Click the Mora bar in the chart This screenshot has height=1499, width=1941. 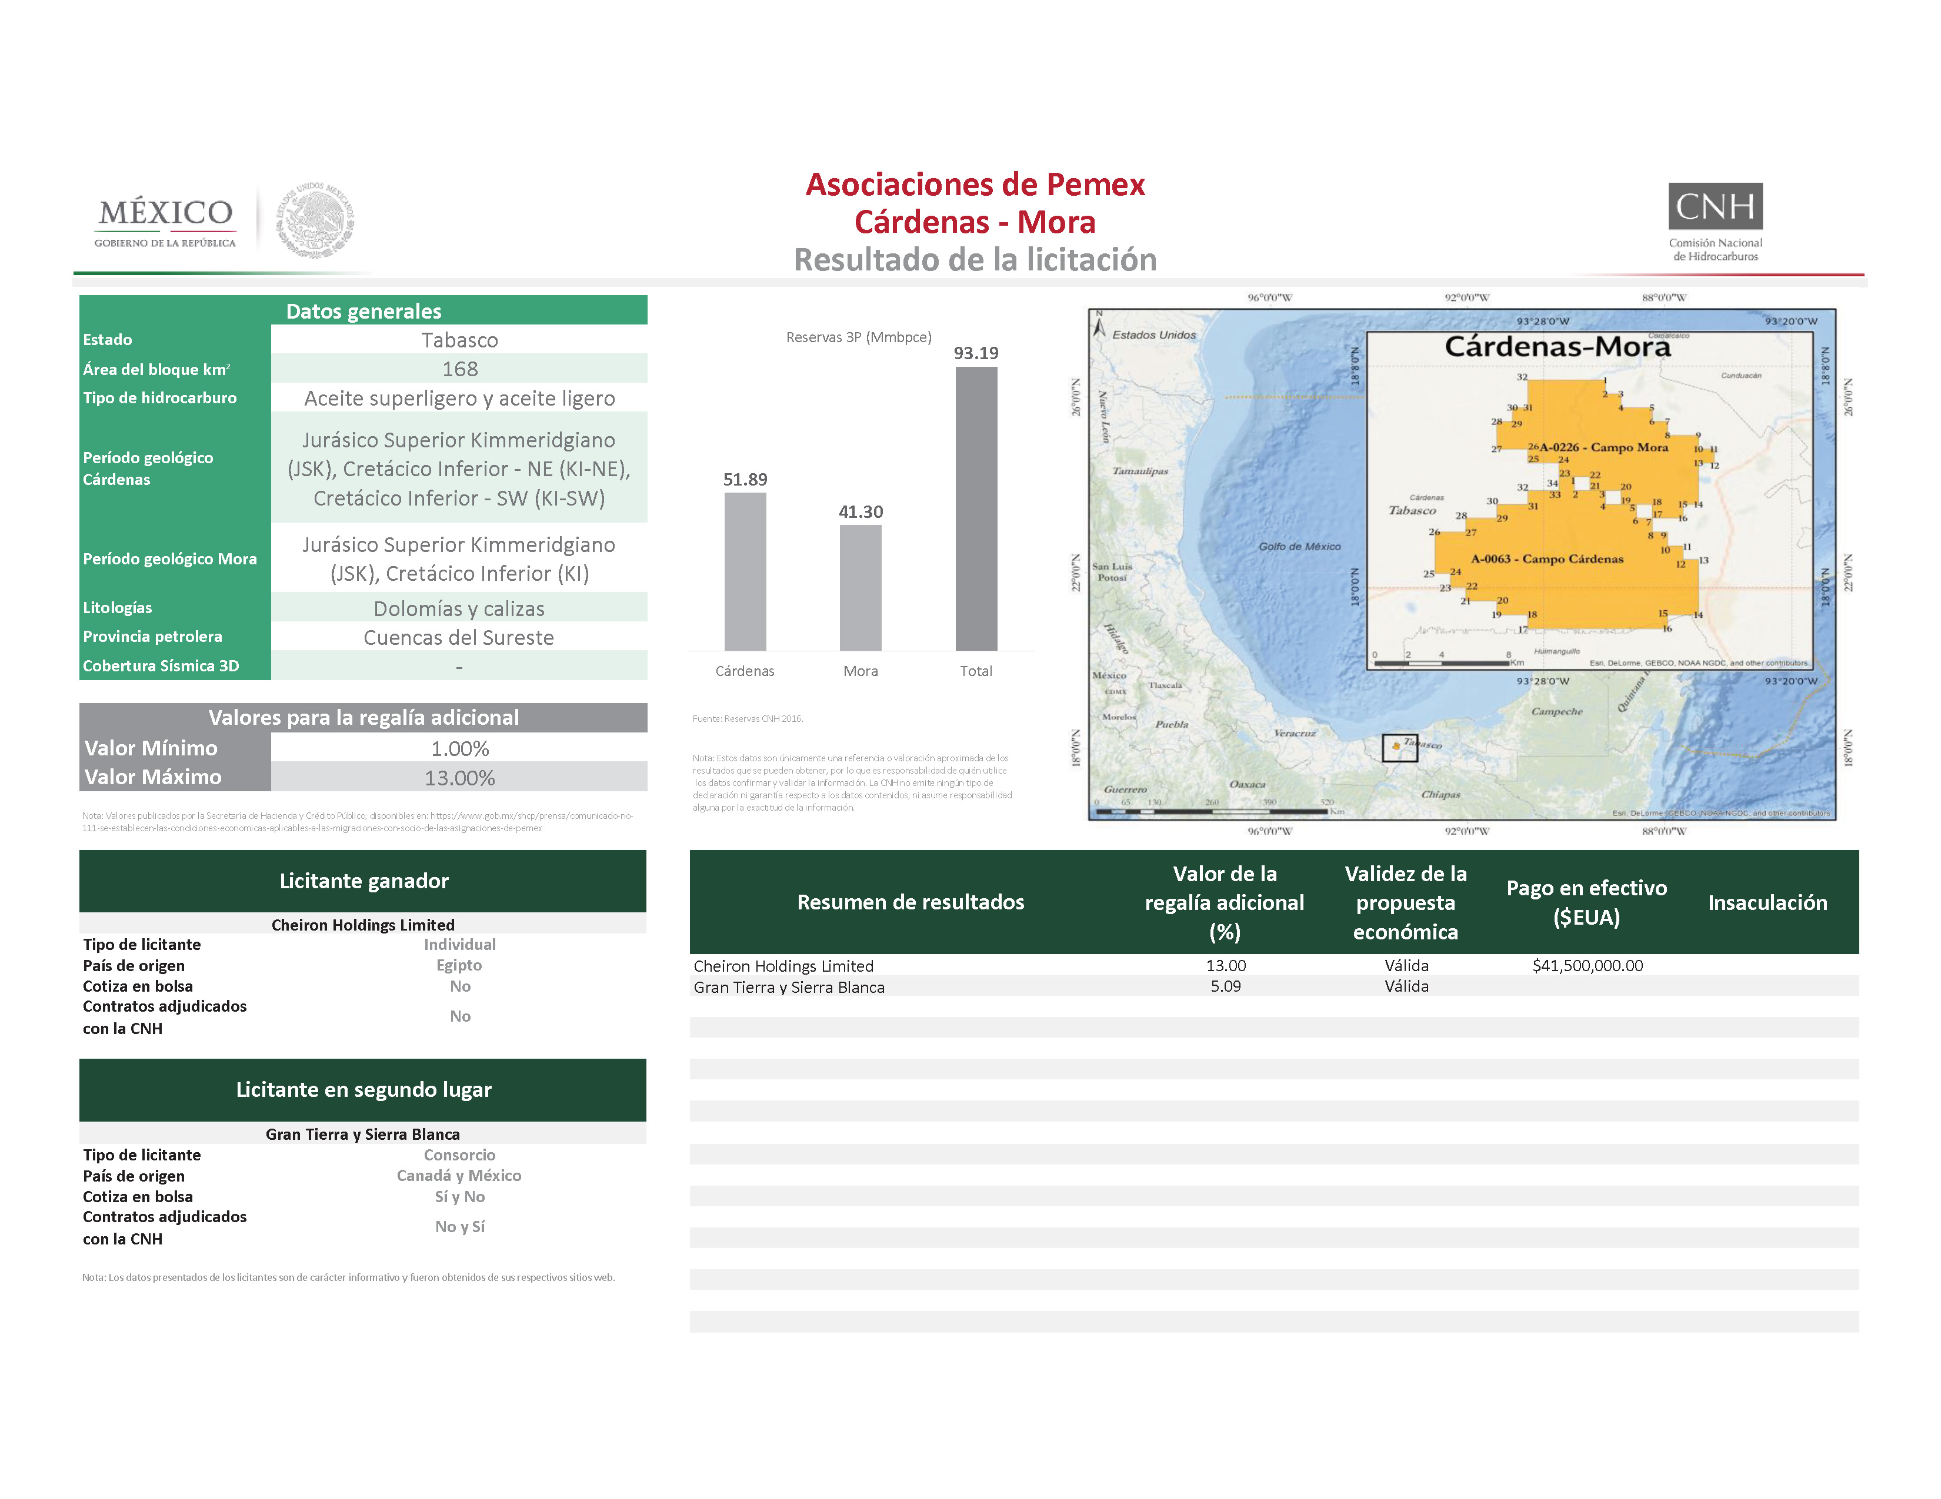pos(861,587)
